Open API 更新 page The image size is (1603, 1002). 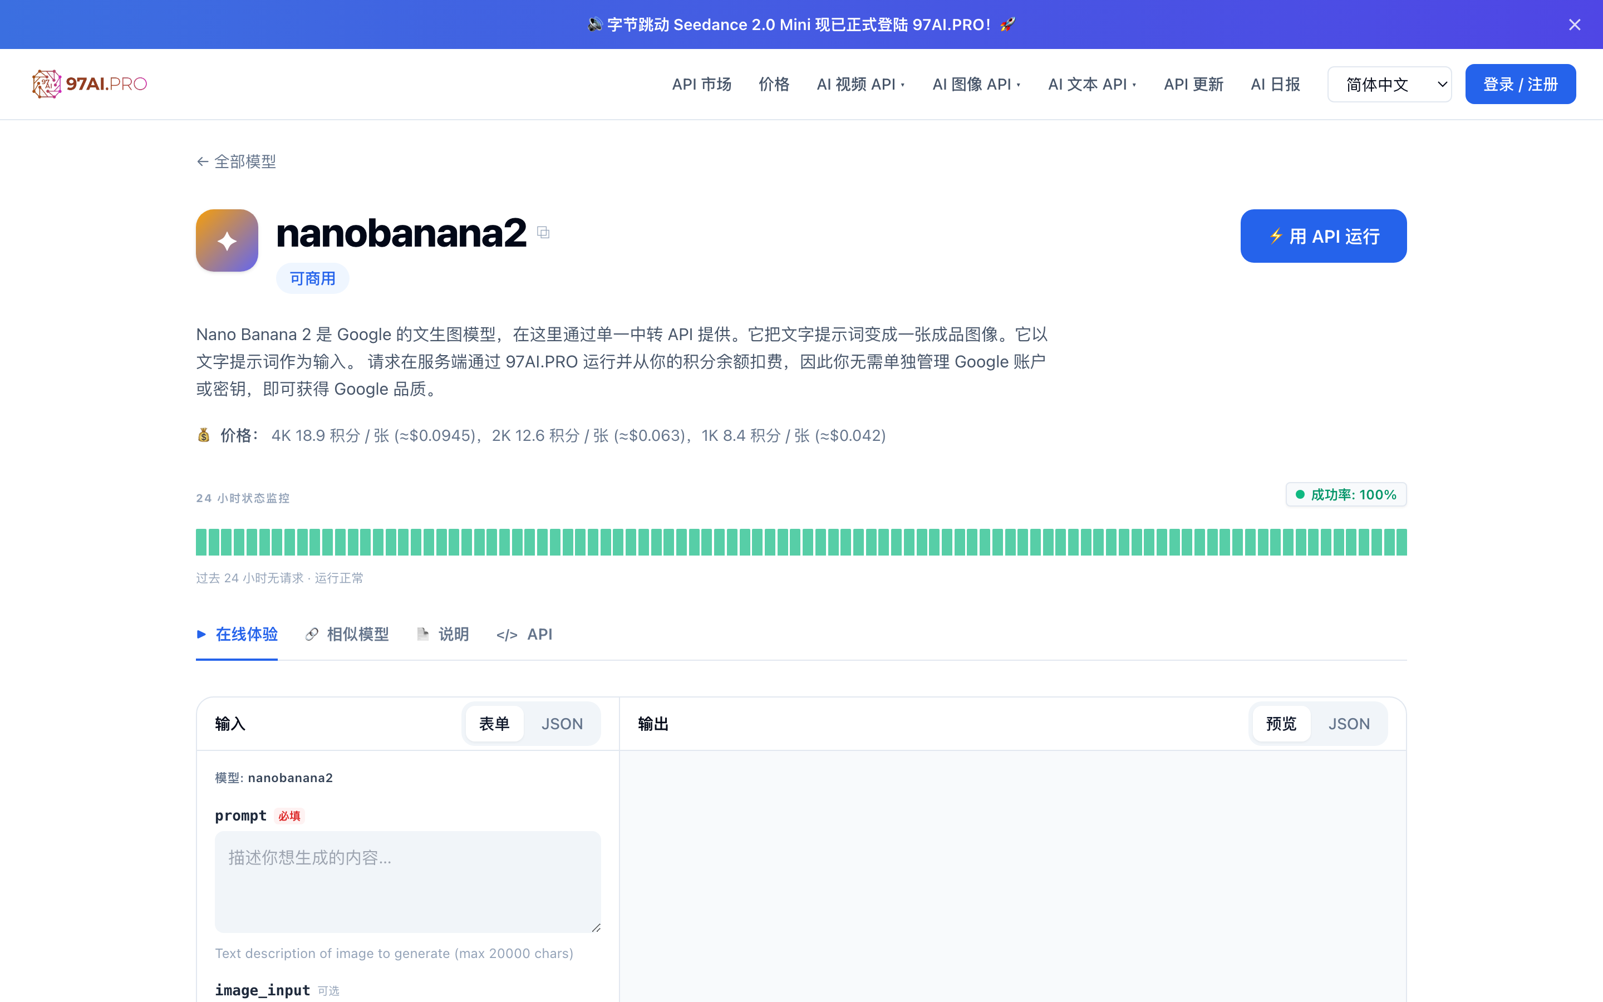pyautogui.click(x=1194, y=84)
